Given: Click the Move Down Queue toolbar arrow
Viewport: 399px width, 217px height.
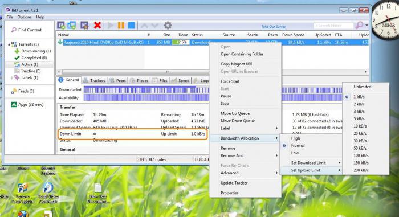Looking at the screenshot, I should pos(155,26).
